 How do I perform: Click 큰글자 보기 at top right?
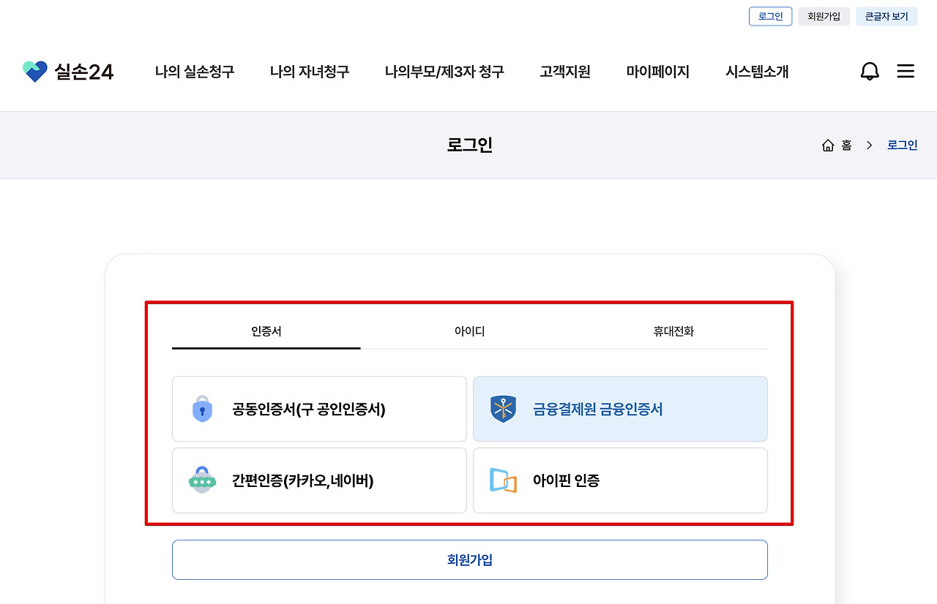click(886, 15)
